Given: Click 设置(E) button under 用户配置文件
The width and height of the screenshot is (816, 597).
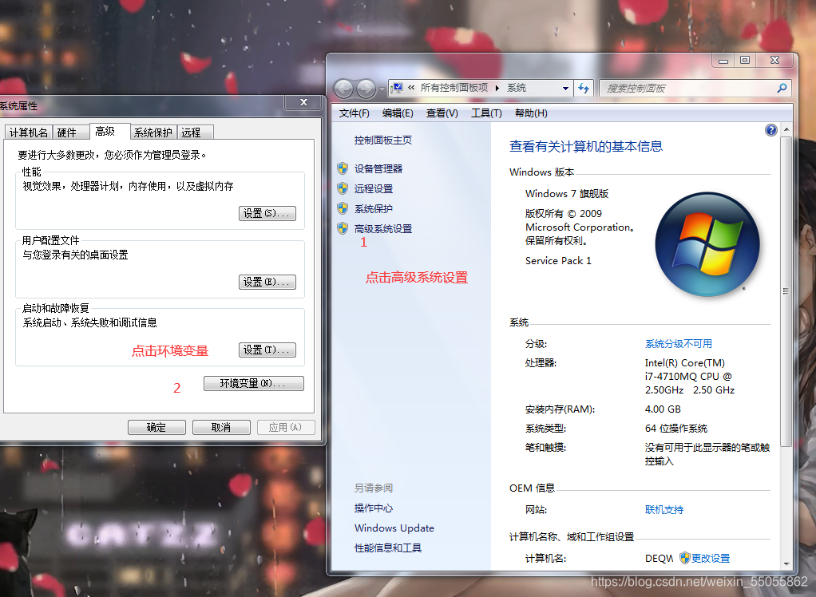Looking at the screenshot, I should point(267,282).
